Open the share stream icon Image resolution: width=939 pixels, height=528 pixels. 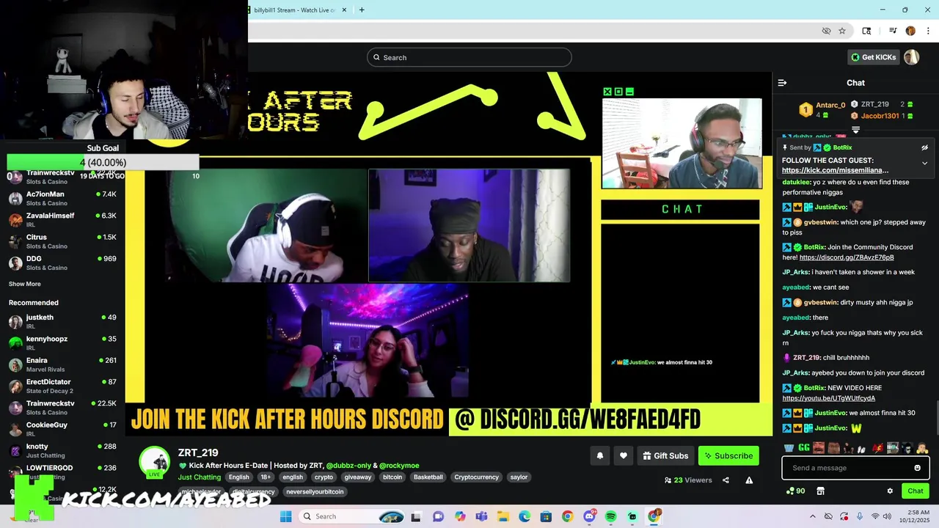[726, 480]
